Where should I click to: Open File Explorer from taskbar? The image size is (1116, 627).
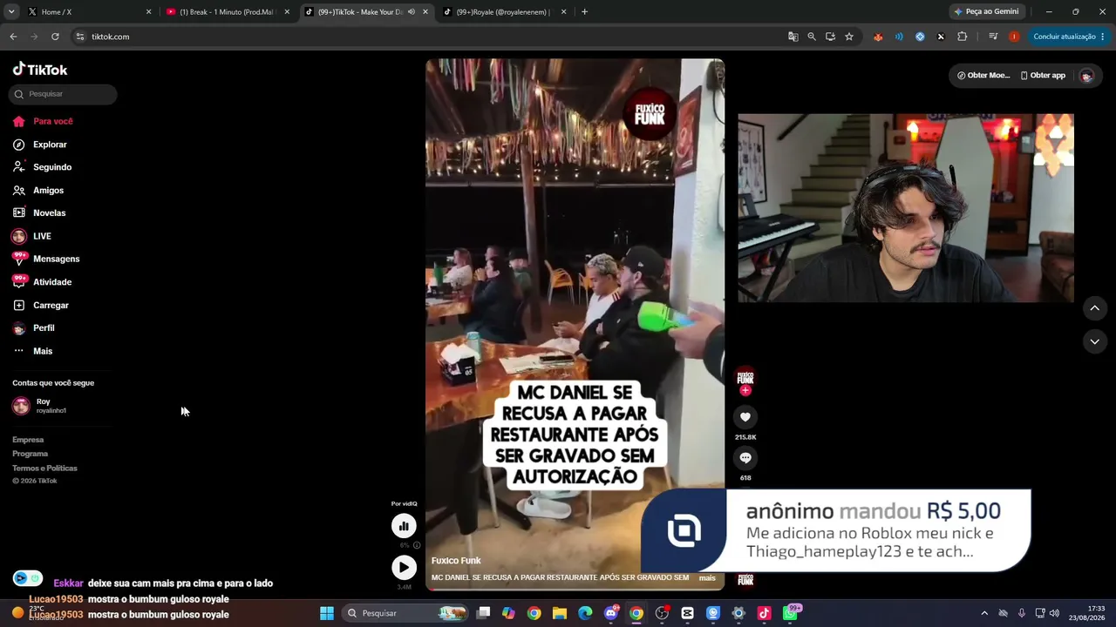tap(560, 613)
